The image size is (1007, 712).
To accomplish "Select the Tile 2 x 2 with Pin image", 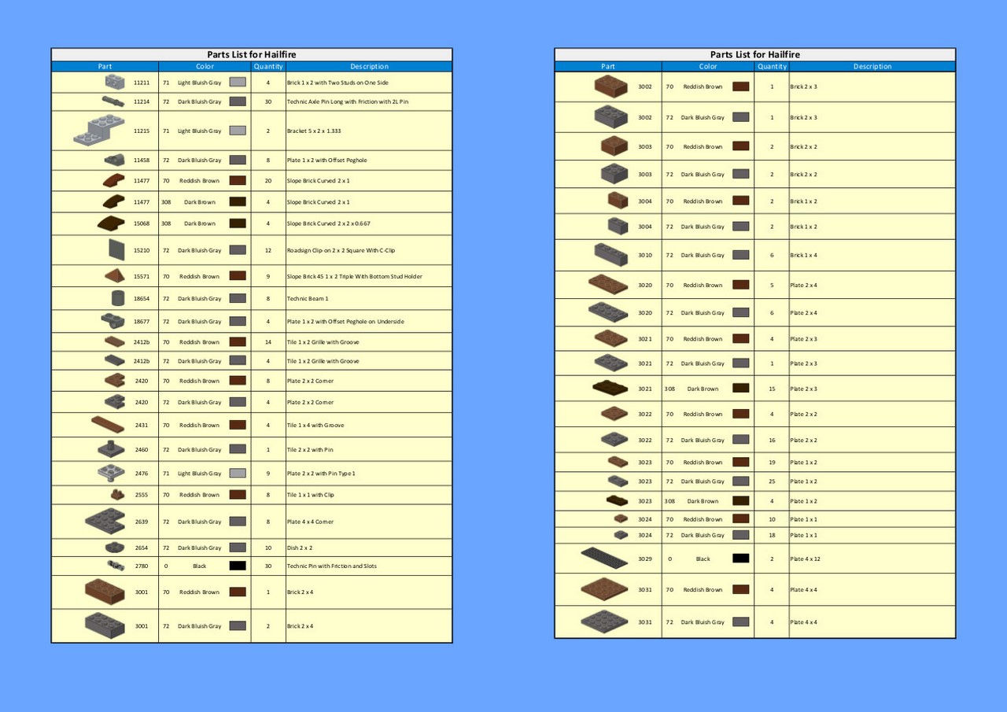I will point(111,449).
